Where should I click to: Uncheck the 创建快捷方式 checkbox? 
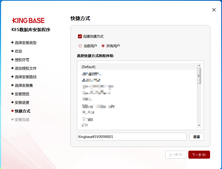pyautogui.click(x=80, y=36)
